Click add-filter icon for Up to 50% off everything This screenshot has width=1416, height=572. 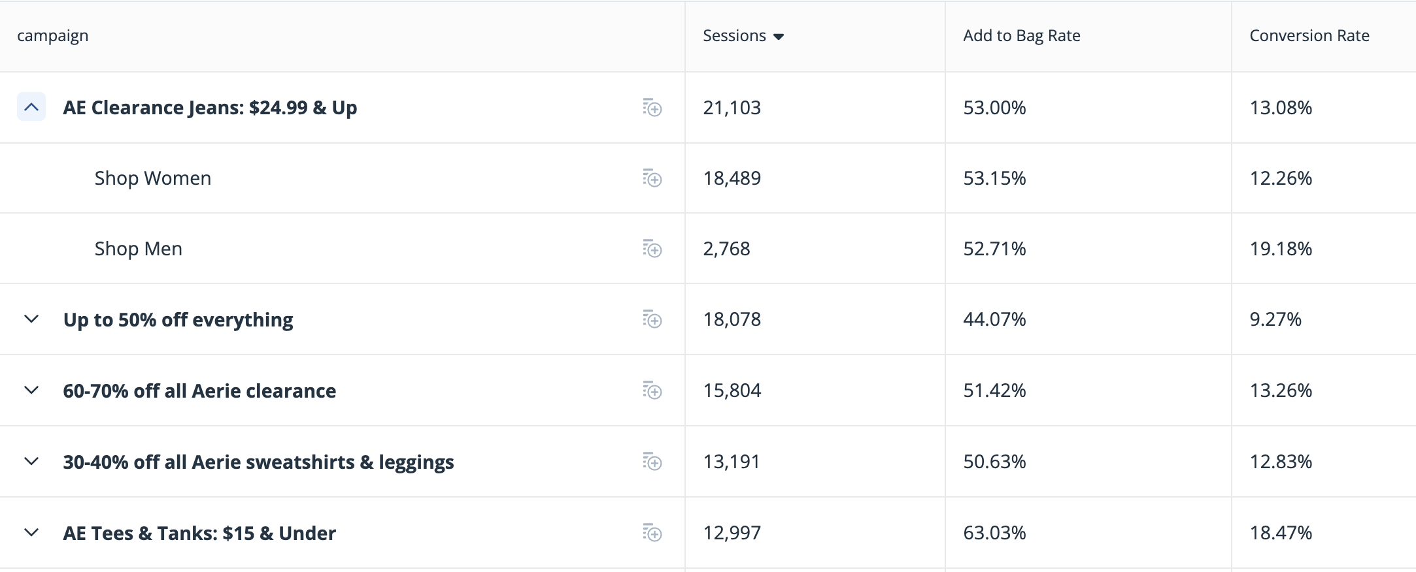[652, 319]
